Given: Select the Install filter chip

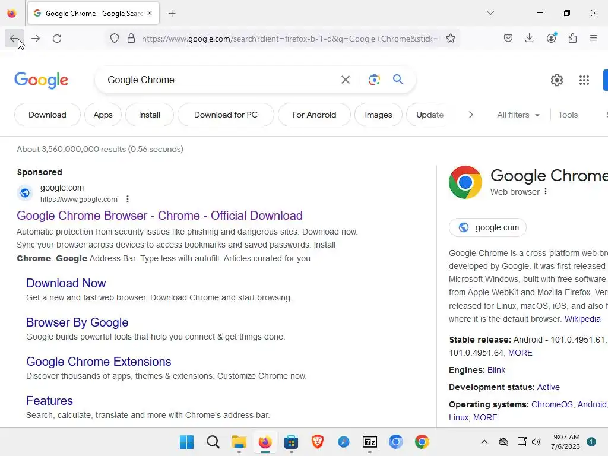Looking at the screenshot, I should point(149,115).
